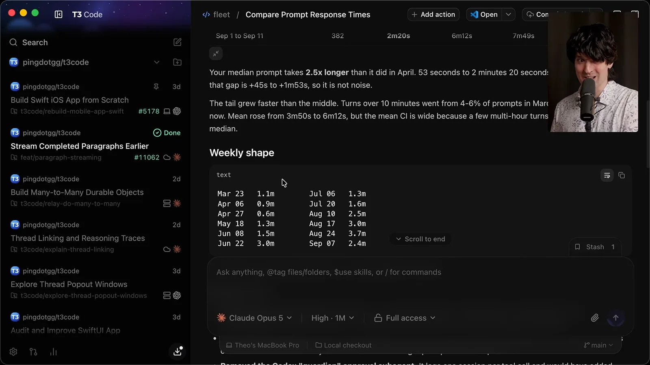Click the Scroll to end button
The height and width of the screenshot is (365, 650).
coord(420,239)
